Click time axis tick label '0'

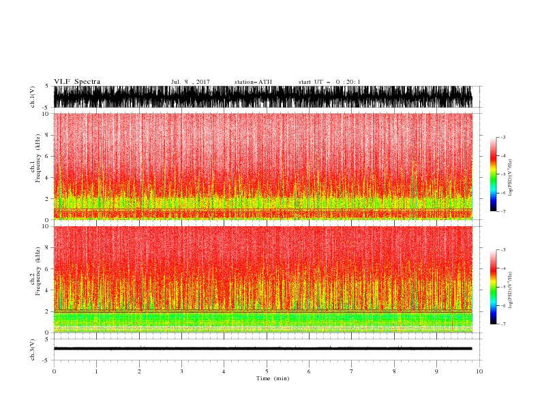pyautogui.click(x=54, y=371)
